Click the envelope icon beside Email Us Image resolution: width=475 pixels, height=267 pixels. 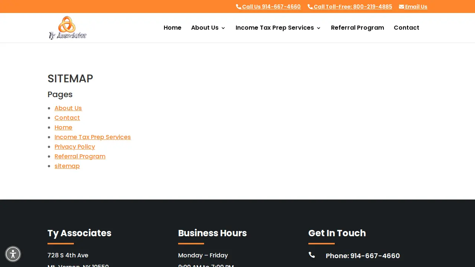point(402,7)
